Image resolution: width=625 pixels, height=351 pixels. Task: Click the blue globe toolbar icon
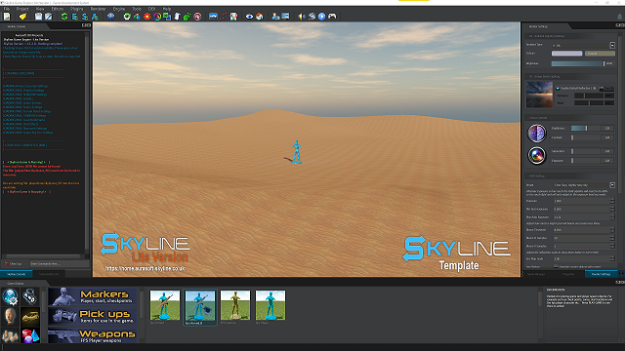110,17
